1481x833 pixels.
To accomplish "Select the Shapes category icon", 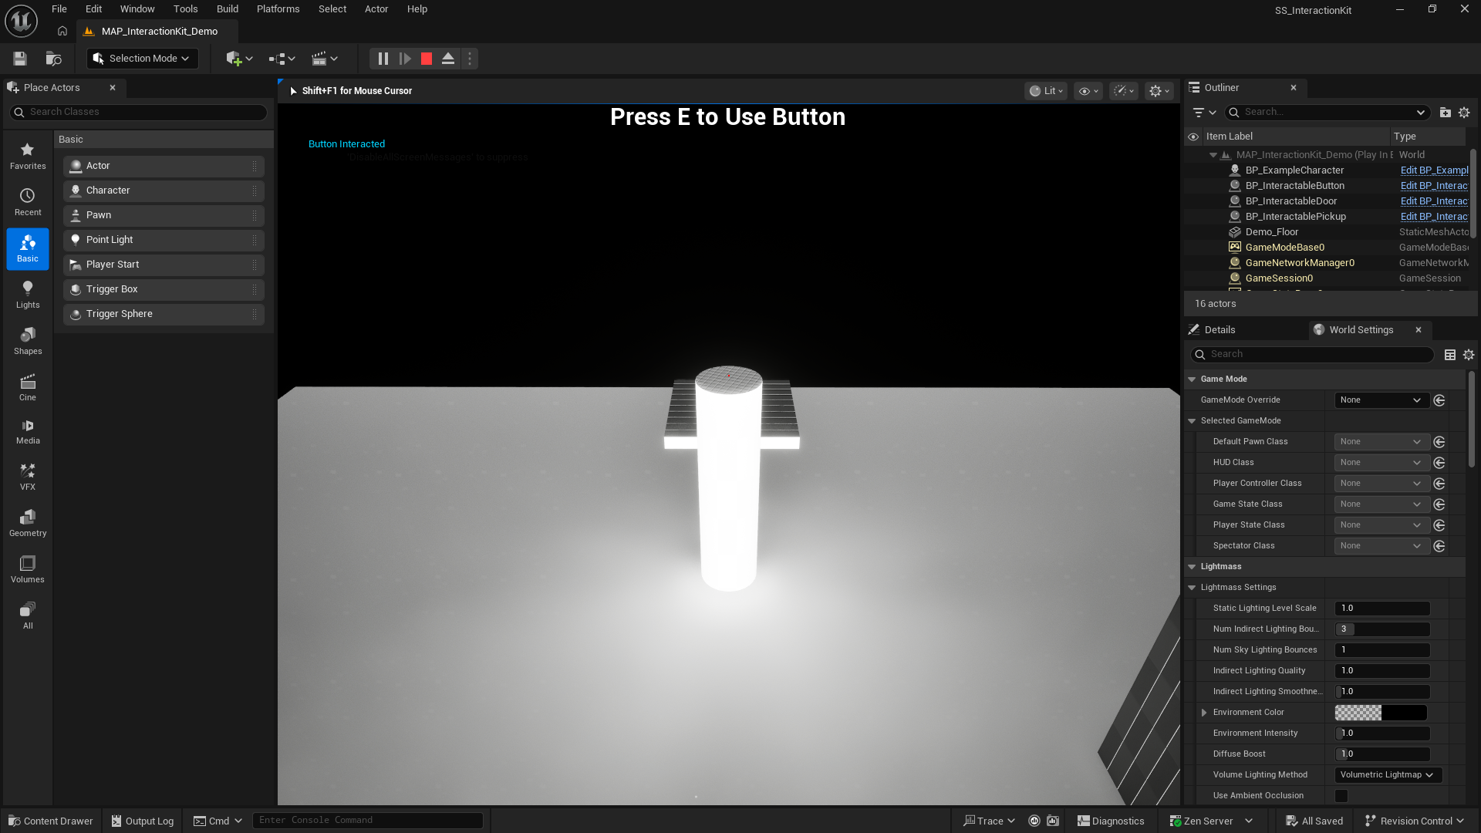I will [28, 341].
